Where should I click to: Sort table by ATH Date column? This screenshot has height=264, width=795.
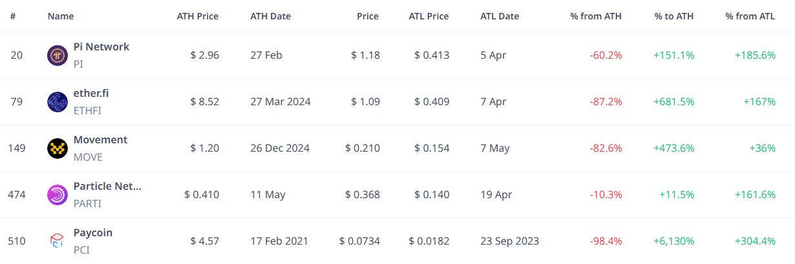(271, 16)
